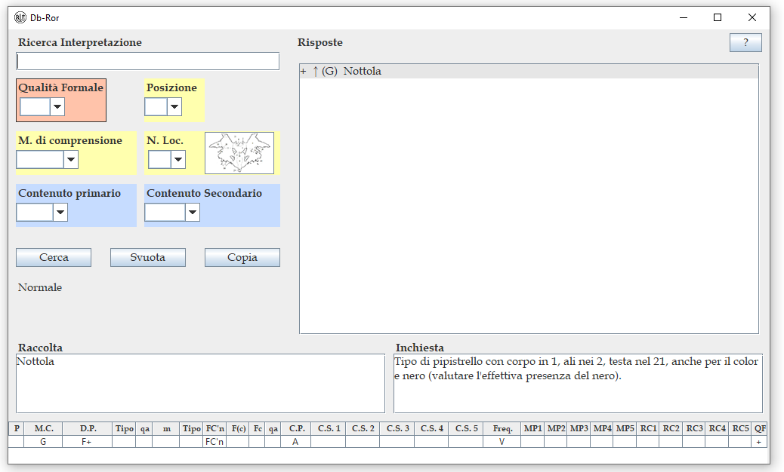
Task: Click the Db-Ror app icon in title bar
Action: point(20,17)
